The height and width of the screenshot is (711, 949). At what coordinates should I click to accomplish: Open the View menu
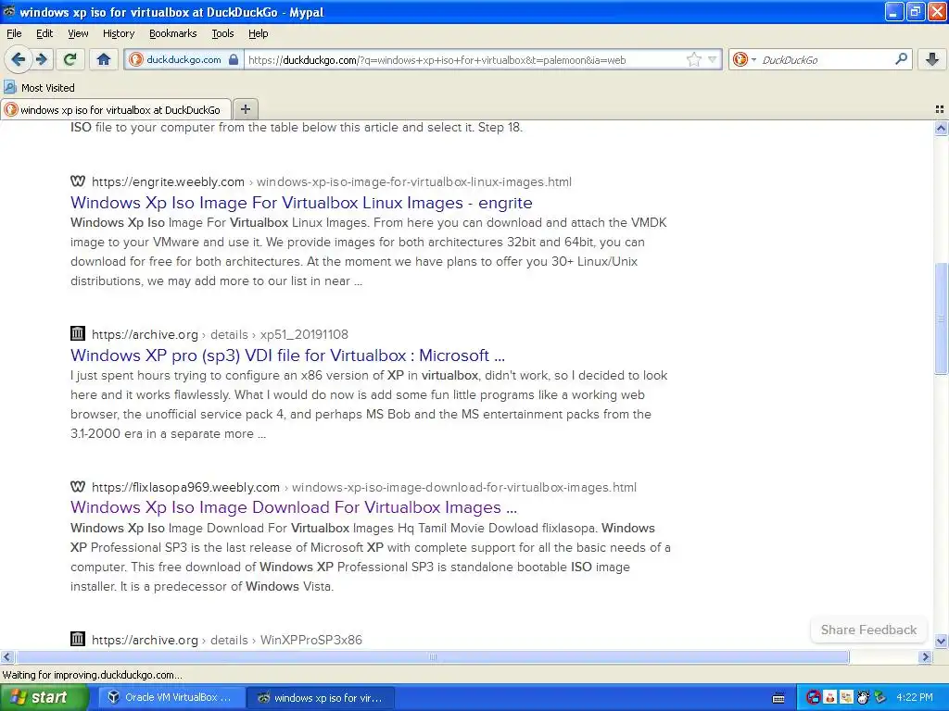78,33
